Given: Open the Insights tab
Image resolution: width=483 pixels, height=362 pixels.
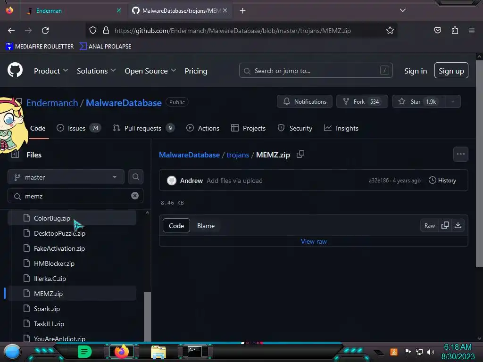Looking at the screenshot, I should (x=341, y=128).
